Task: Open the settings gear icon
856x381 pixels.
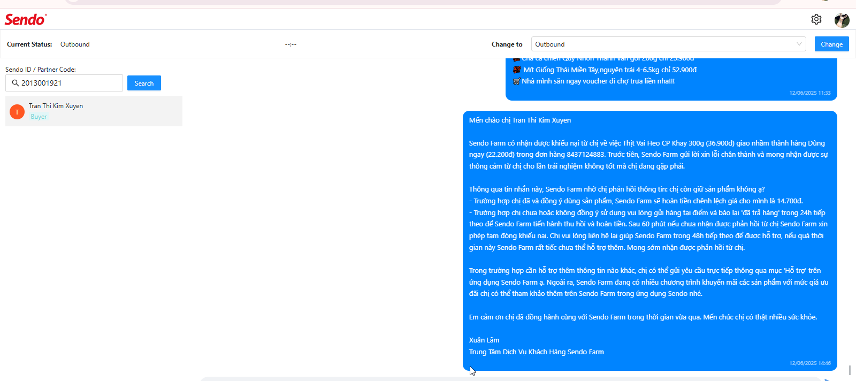Action: coord(816,19)
